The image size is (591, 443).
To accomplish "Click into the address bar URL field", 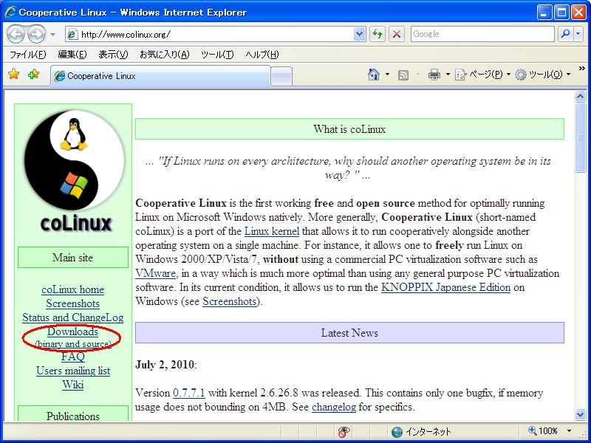I will click(216, 34).
